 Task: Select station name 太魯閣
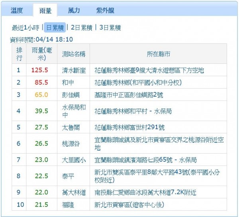coord(71,127)
